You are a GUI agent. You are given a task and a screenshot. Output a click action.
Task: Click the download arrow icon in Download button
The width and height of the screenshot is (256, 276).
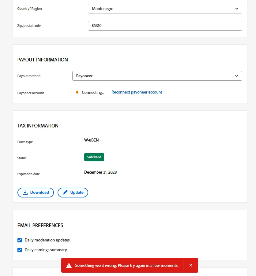pyautogui.click(x=25, y=192)
